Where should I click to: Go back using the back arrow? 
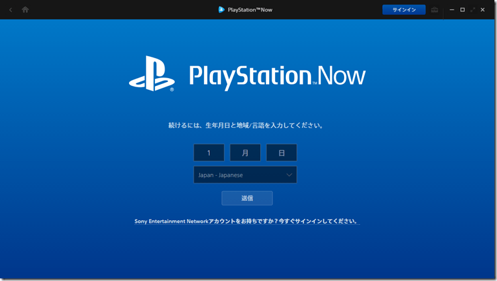tap(10, 10)
